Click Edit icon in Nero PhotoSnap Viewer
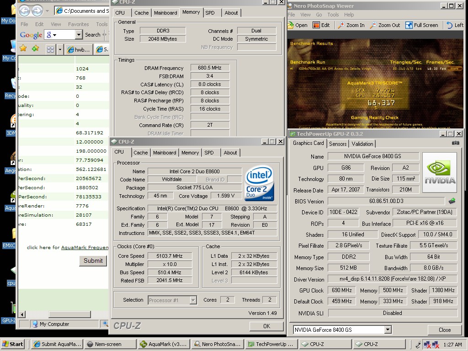The height and width of the screenshot is (351, 468). point(316,25)
